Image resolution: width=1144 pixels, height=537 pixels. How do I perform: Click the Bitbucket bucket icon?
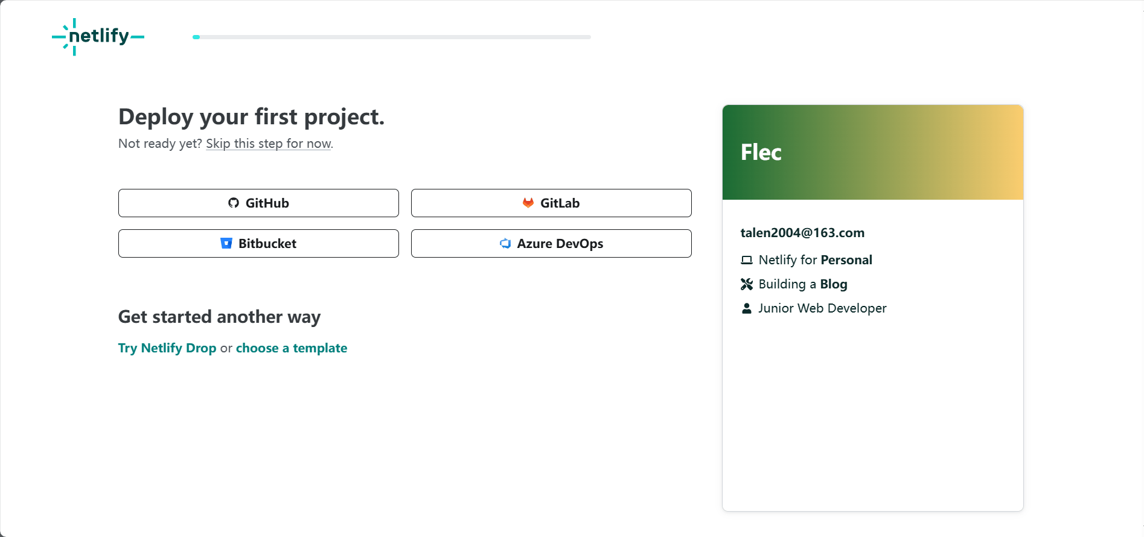pyautogui.click(x=226, y=243)
